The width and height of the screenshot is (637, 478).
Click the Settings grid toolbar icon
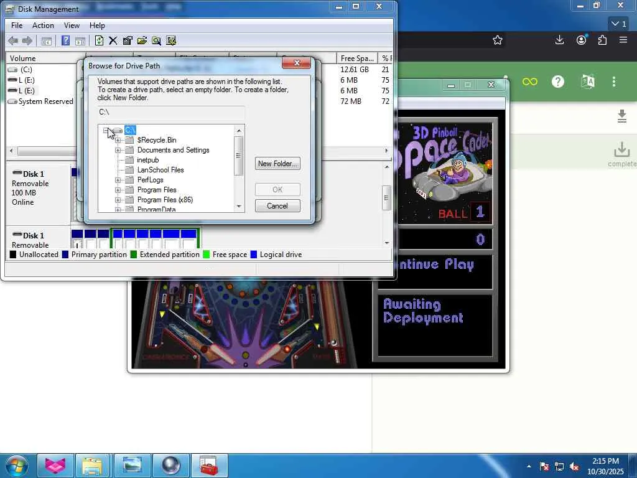point(171,40)
